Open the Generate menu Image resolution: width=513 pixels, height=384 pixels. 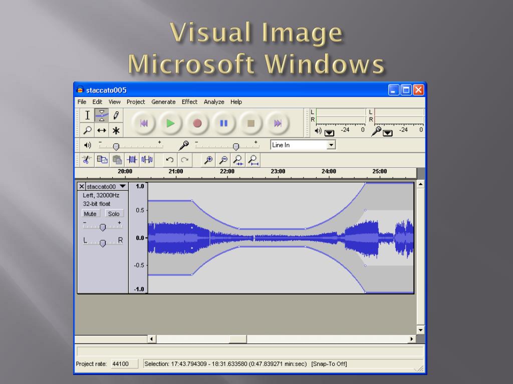point(163,102)
